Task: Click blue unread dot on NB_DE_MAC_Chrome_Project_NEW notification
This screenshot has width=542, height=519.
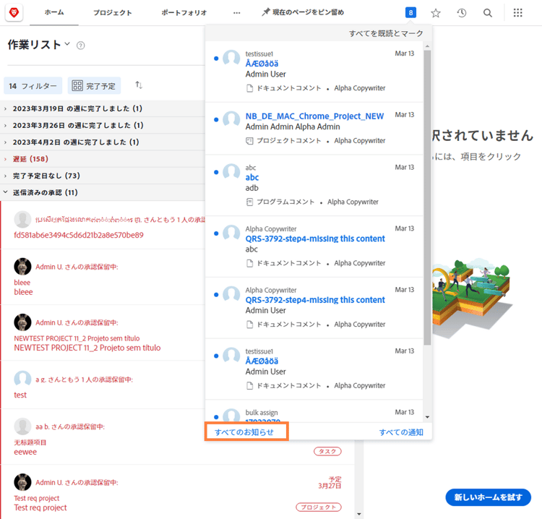Action: click(216, 120)
